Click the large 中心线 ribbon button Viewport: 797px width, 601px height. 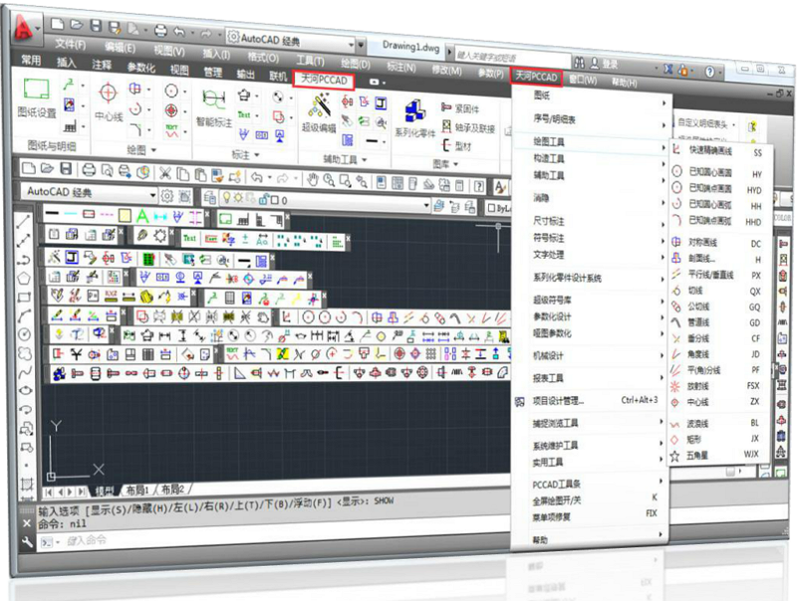(x=109, y=101)
